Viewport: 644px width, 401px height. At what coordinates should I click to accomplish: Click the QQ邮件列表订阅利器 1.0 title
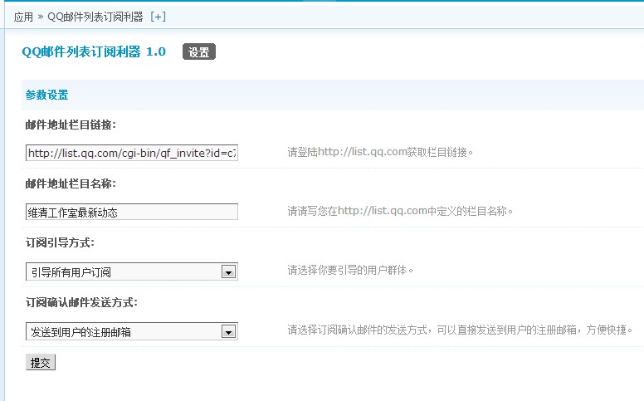point(94,51)
